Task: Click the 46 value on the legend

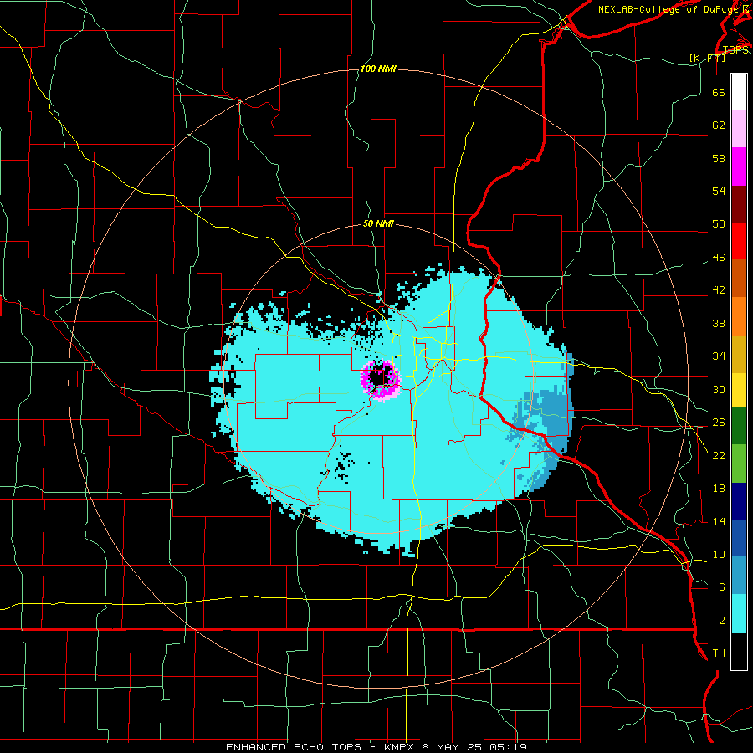Action: pos(719,258)
